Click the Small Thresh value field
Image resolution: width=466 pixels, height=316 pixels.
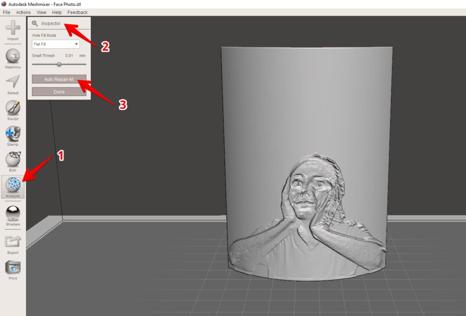pyautogui.click(x=69, y=56)
